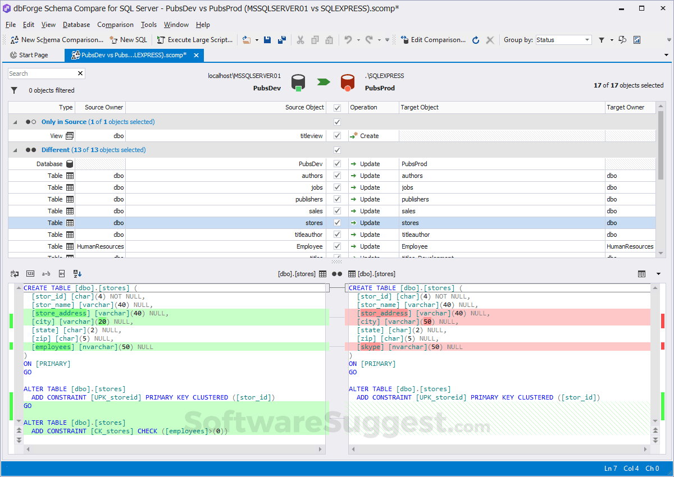Uncheck the authors table row

tap(336, 175)
